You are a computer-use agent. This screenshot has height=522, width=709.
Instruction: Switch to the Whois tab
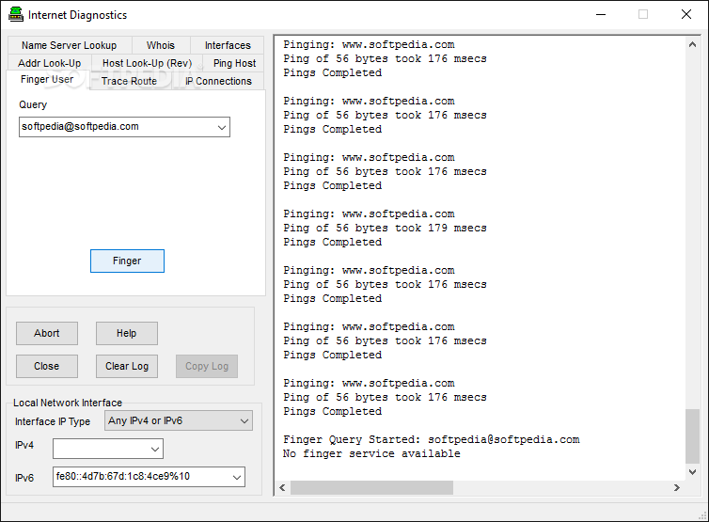[161, 45]
